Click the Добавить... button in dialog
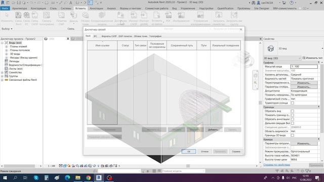The width and height of the screenshot is (324, 182). [214, 130]
